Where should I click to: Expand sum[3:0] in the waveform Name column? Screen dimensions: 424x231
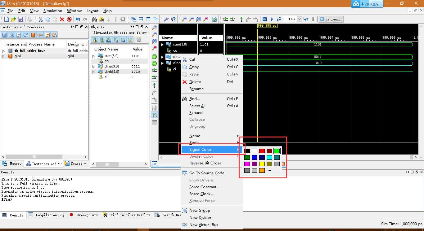162,45
